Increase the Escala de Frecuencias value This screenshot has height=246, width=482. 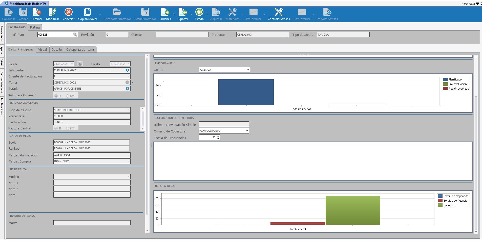point(218,136)
